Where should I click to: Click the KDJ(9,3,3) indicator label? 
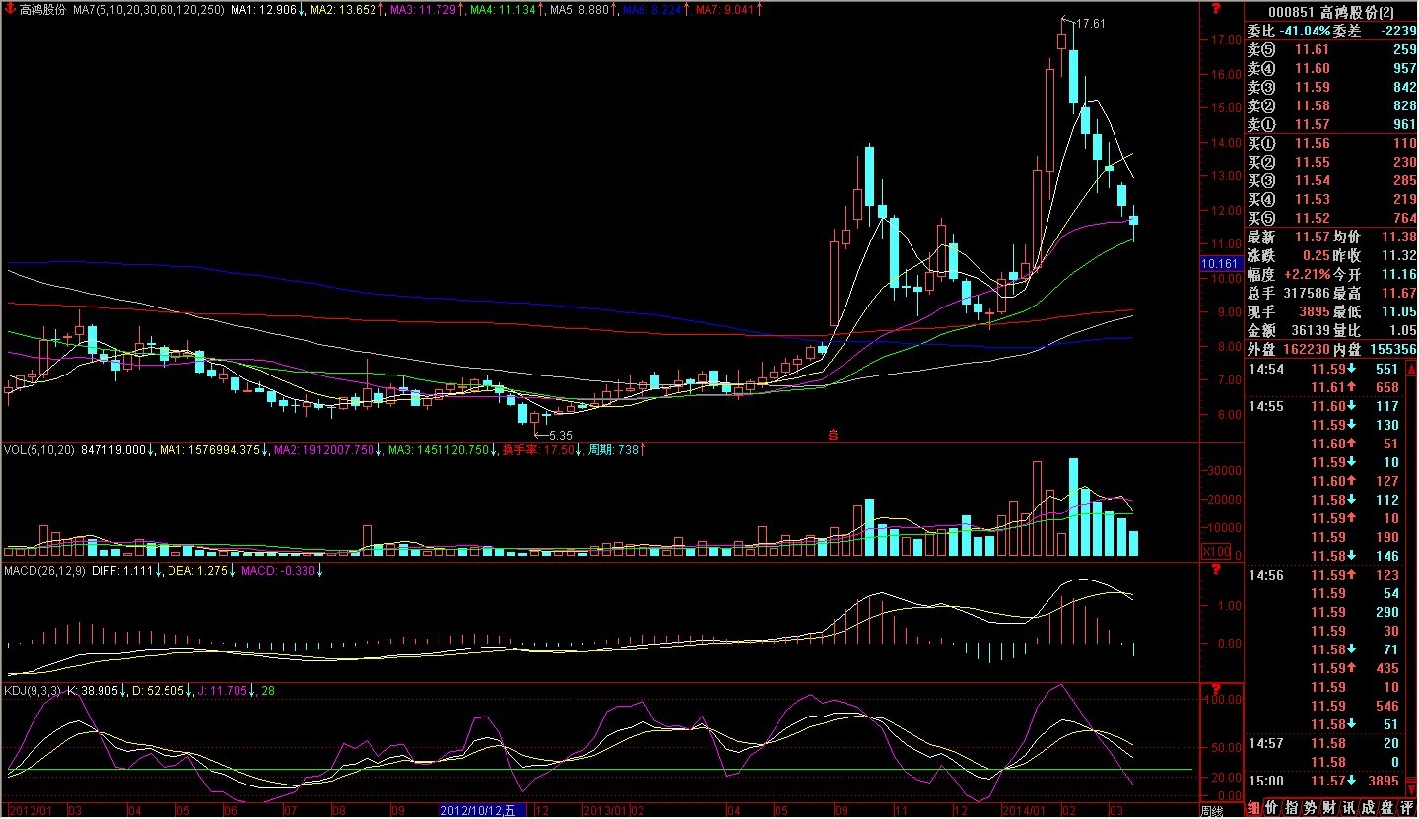click(x=31, y=690)
